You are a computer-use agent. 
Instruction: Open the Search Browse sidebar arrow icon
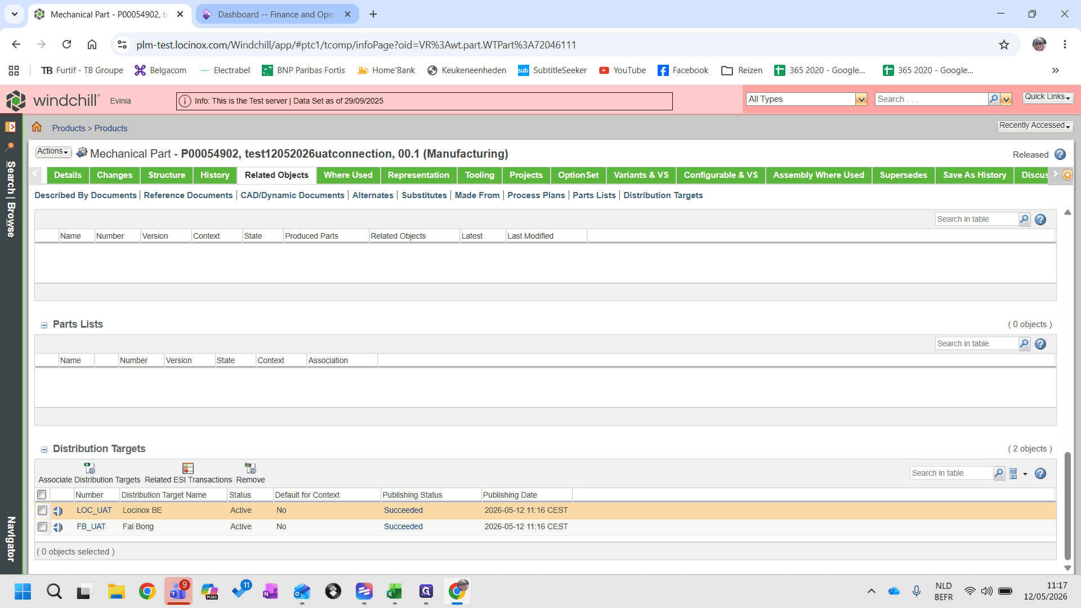coord(10,127)
